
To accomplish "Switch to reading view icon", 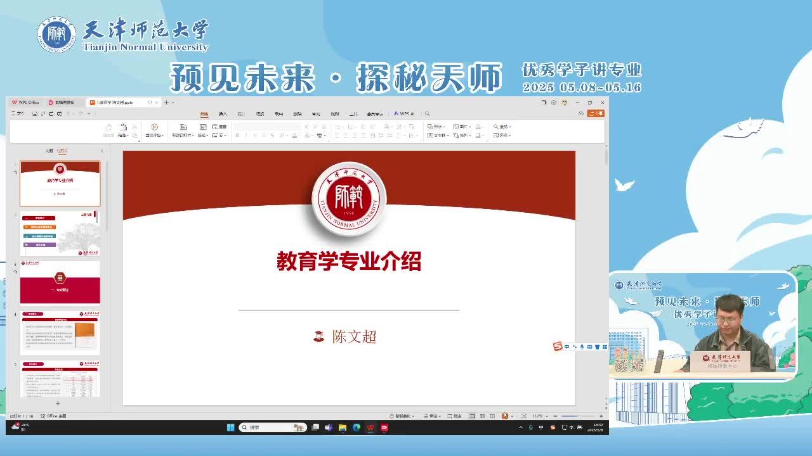I will pos(492,416).
